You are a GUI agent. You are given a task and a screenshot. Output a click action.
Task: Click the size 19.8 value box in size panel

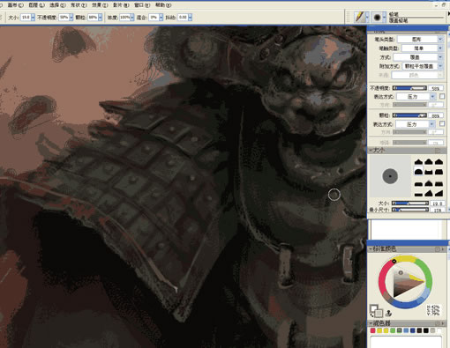pyautogui.click(x=437, y=204)
